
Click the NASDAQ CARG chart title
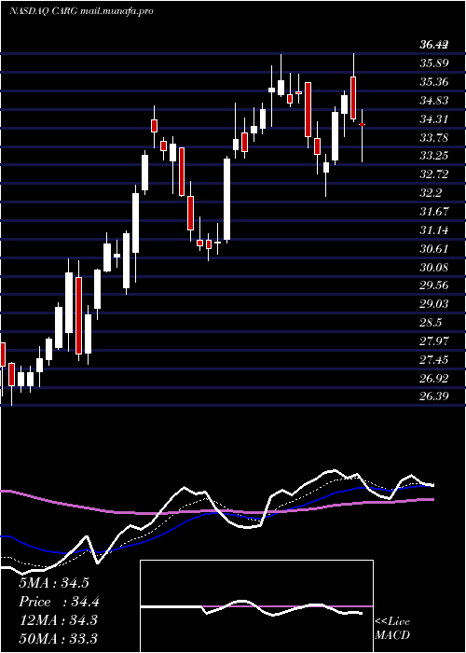click(x=81, y=11)
